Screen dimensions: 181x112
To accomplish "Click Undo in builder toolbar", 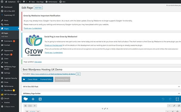I will tap(163, 99).
